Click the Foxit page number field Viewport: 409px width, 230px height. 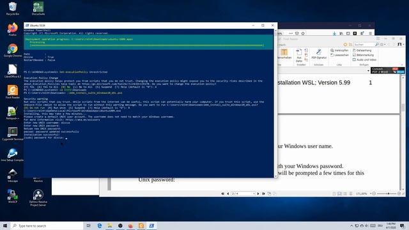point(243,194)
